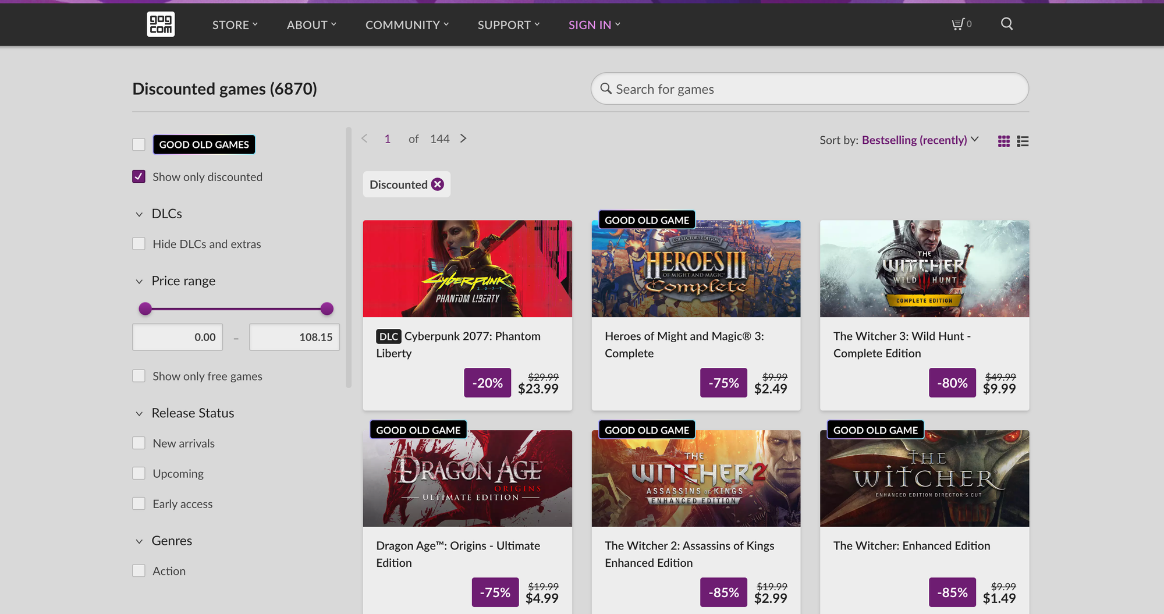Click the -20% discount badge on Cyberpunk
The height and width of the screenshot is (614, 1164).
(488, 383)
